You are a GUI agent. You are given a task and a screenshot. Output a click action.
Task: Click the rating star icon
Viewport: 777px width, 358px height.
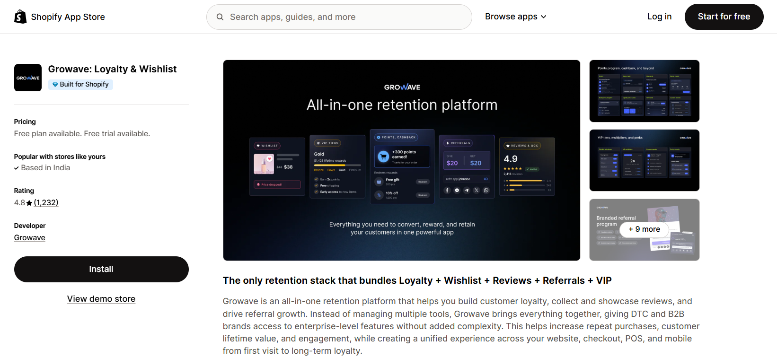(x=29, y=203)
